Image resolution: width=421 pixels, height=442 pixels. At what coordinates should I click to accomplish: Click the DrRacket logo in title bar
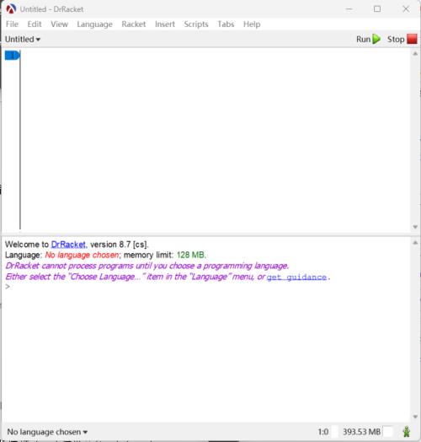(11, 9)
